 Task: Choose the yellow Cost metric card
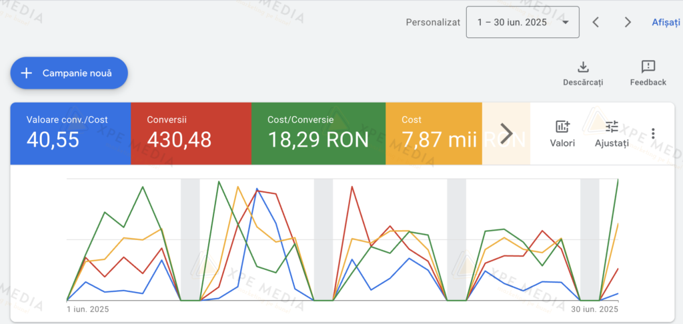pos(434,133)
